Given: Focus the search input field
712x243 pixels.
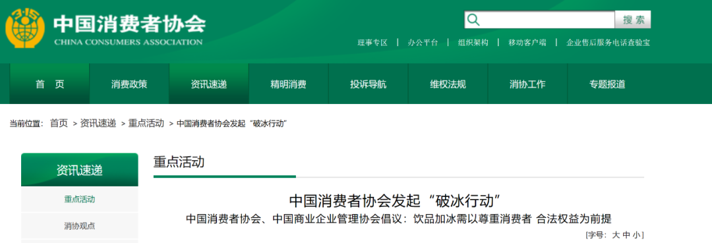Looking at the screenshot, I should point(539,20).
